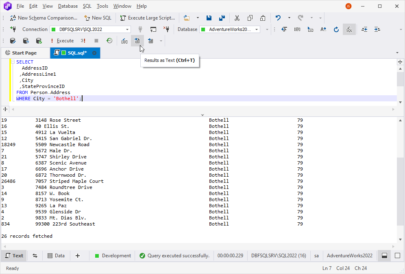Click the Increase Indent icon

377,29
